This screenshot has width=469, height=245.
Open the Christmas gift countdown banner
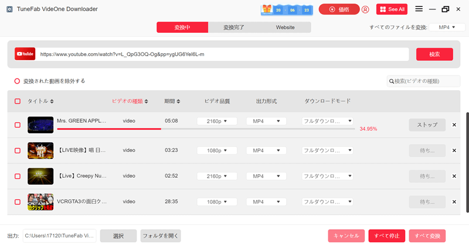tap(287, 9)
